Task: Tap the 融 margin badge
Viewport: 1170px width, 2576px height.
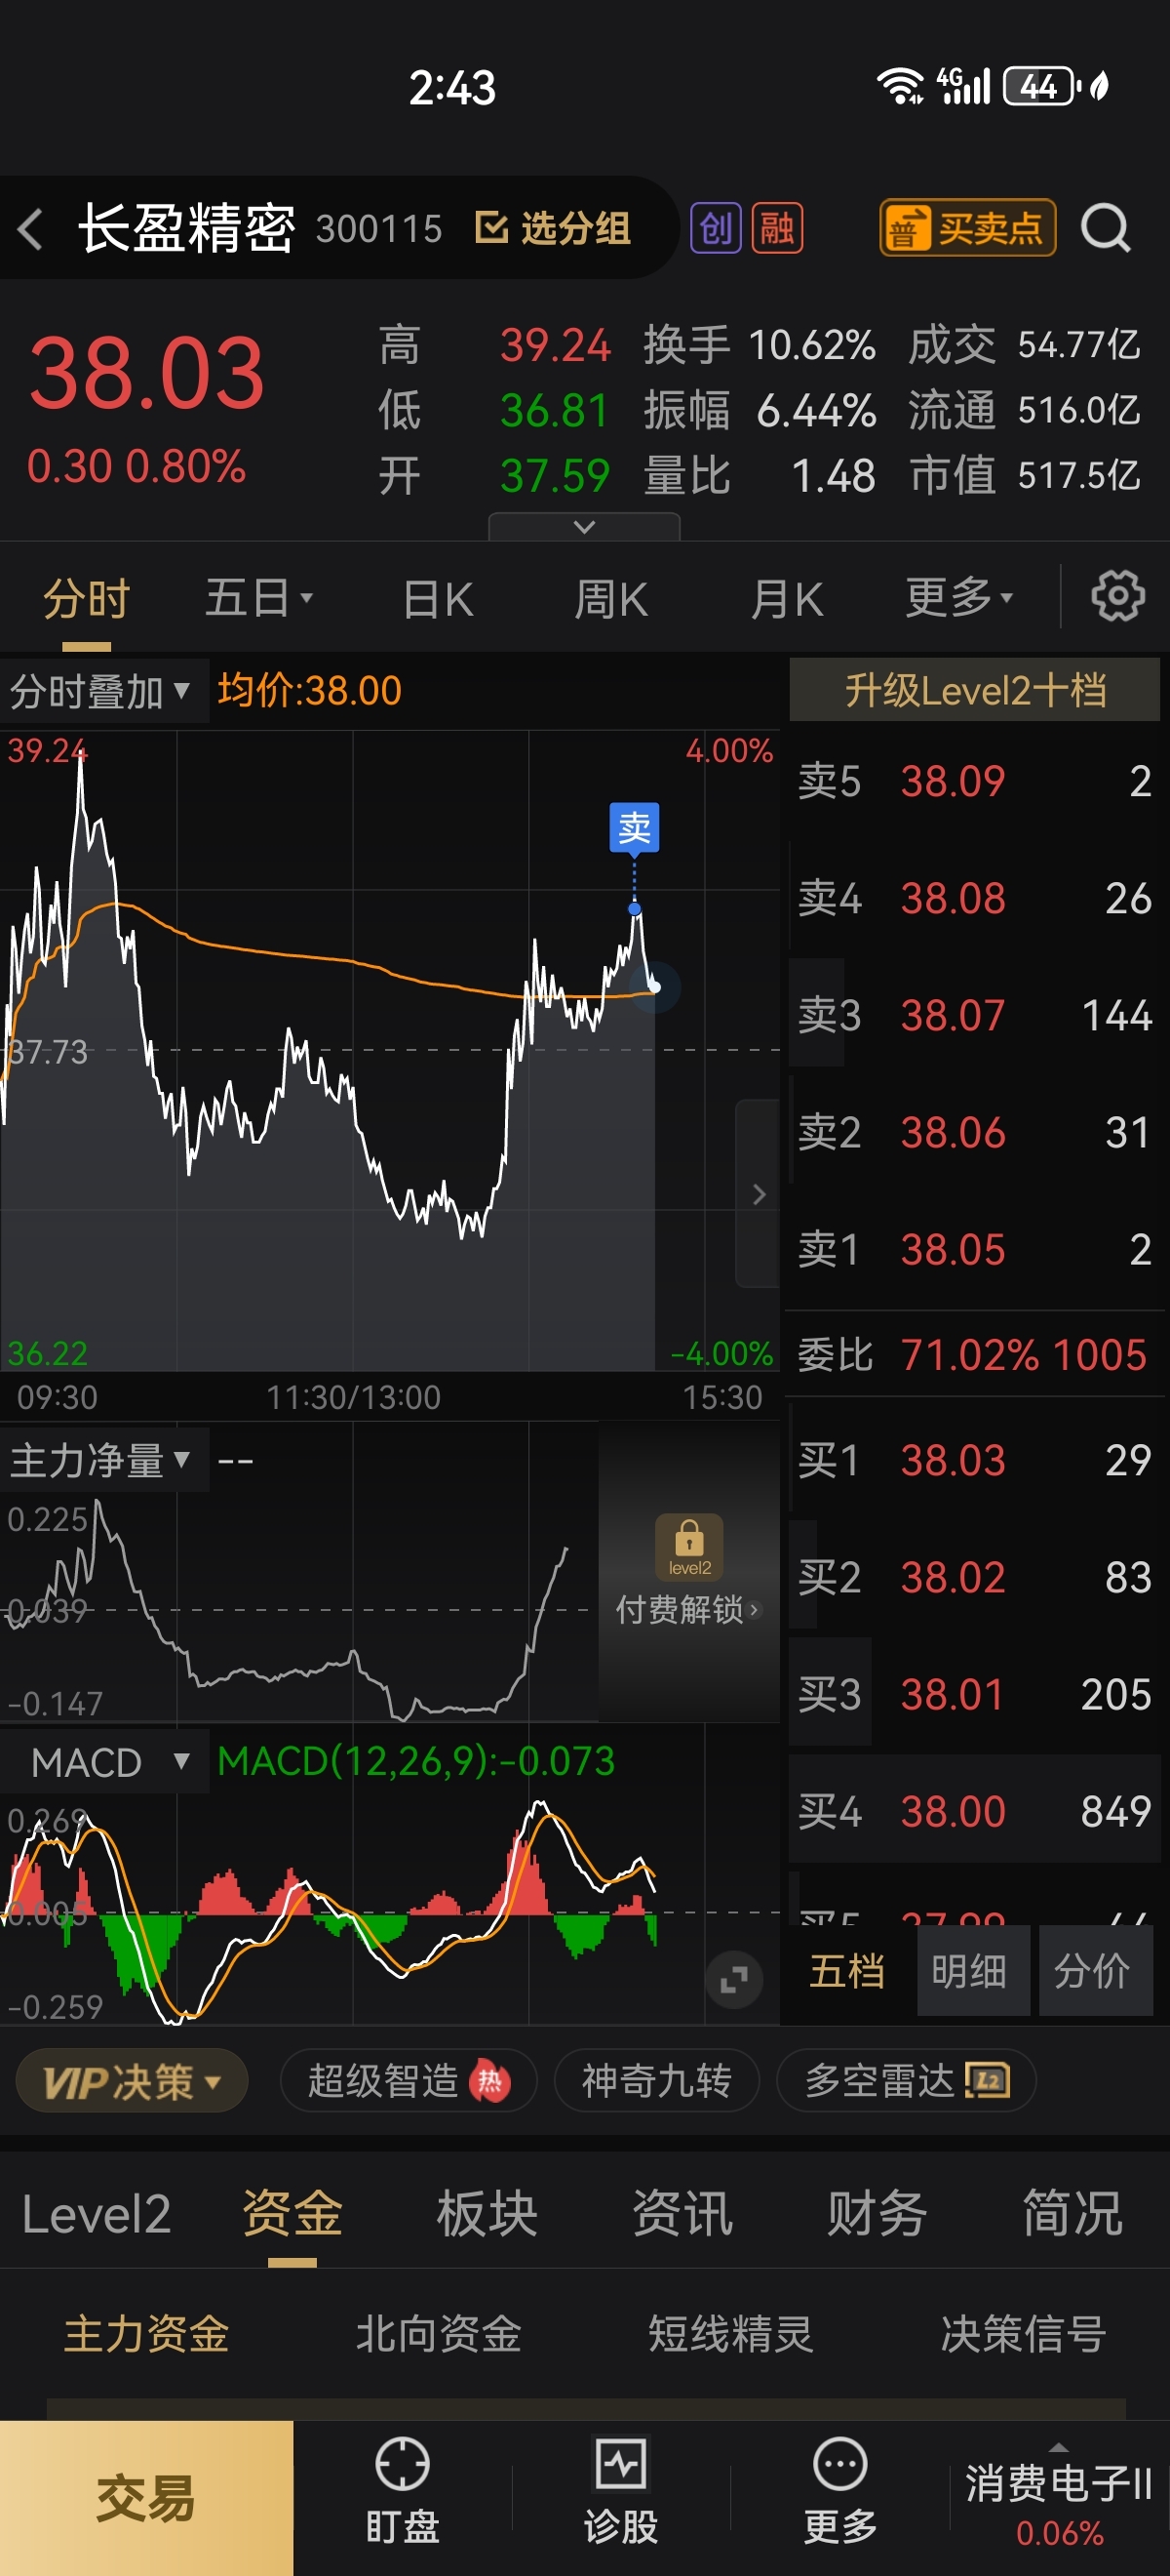Action: point(776,228)
